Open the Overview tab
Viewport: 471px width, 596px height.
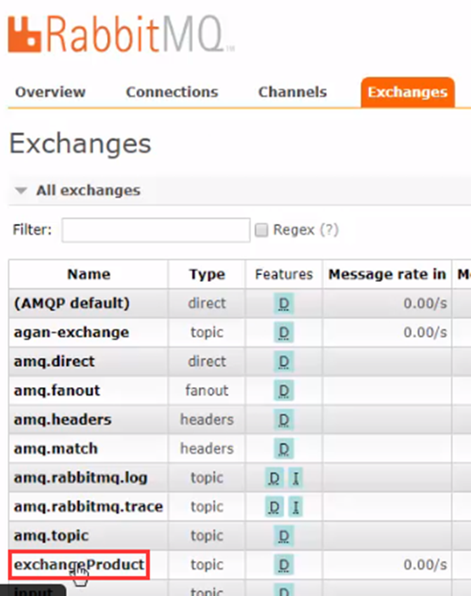(50, 92)
